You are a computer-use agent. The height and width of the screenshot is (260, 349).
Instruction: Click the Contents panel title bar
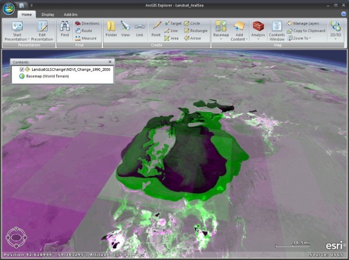coord(62,62)
